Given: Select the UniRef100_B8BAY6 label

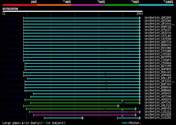Looking at the screenshot, I should coord(158,88).
